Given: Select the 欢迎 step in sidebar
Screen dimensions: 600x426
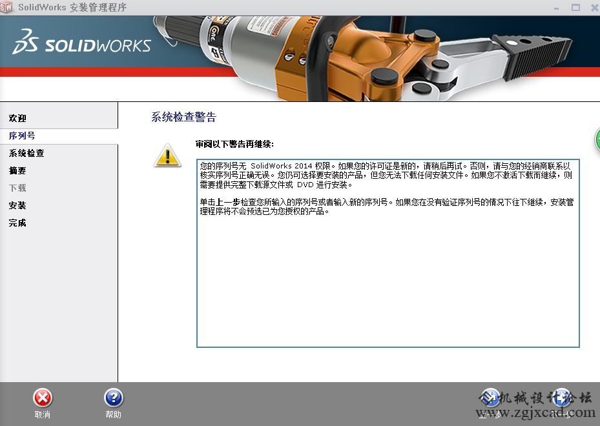Looking at the screenshot, I should pyautogui.click(x=17, y=118).
